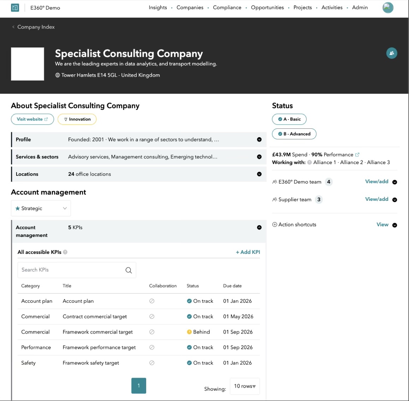Click the people icon beside E360° Demo team
This screenshot has width=409, height=401.
274,182
